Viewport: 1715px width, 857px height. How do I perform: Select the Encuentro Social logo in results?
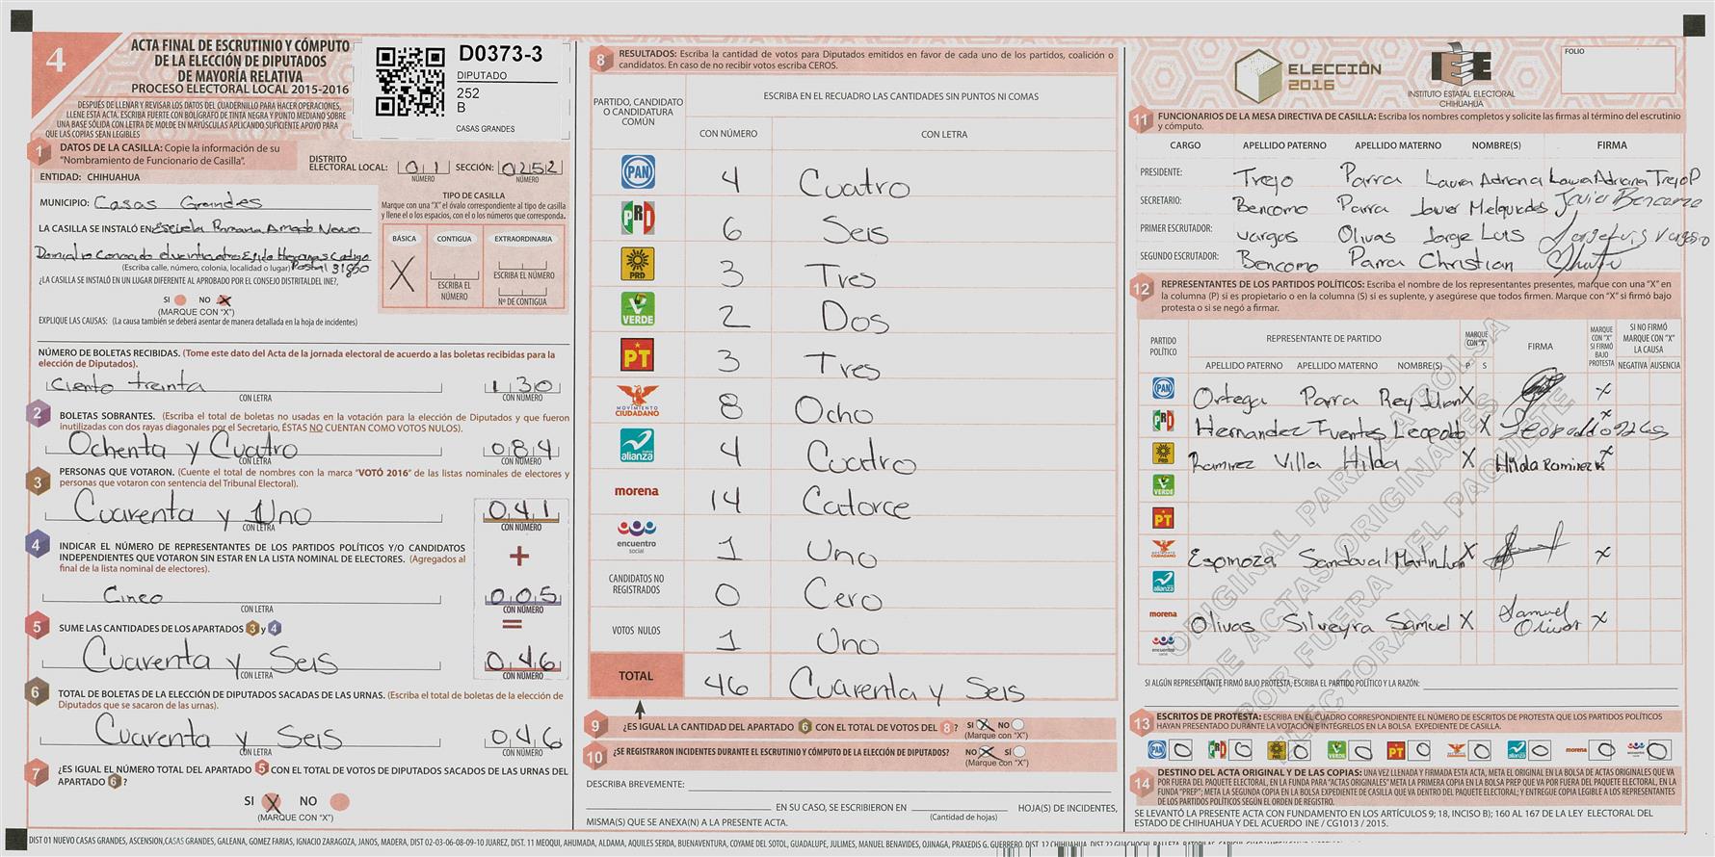tap(637, 535)
